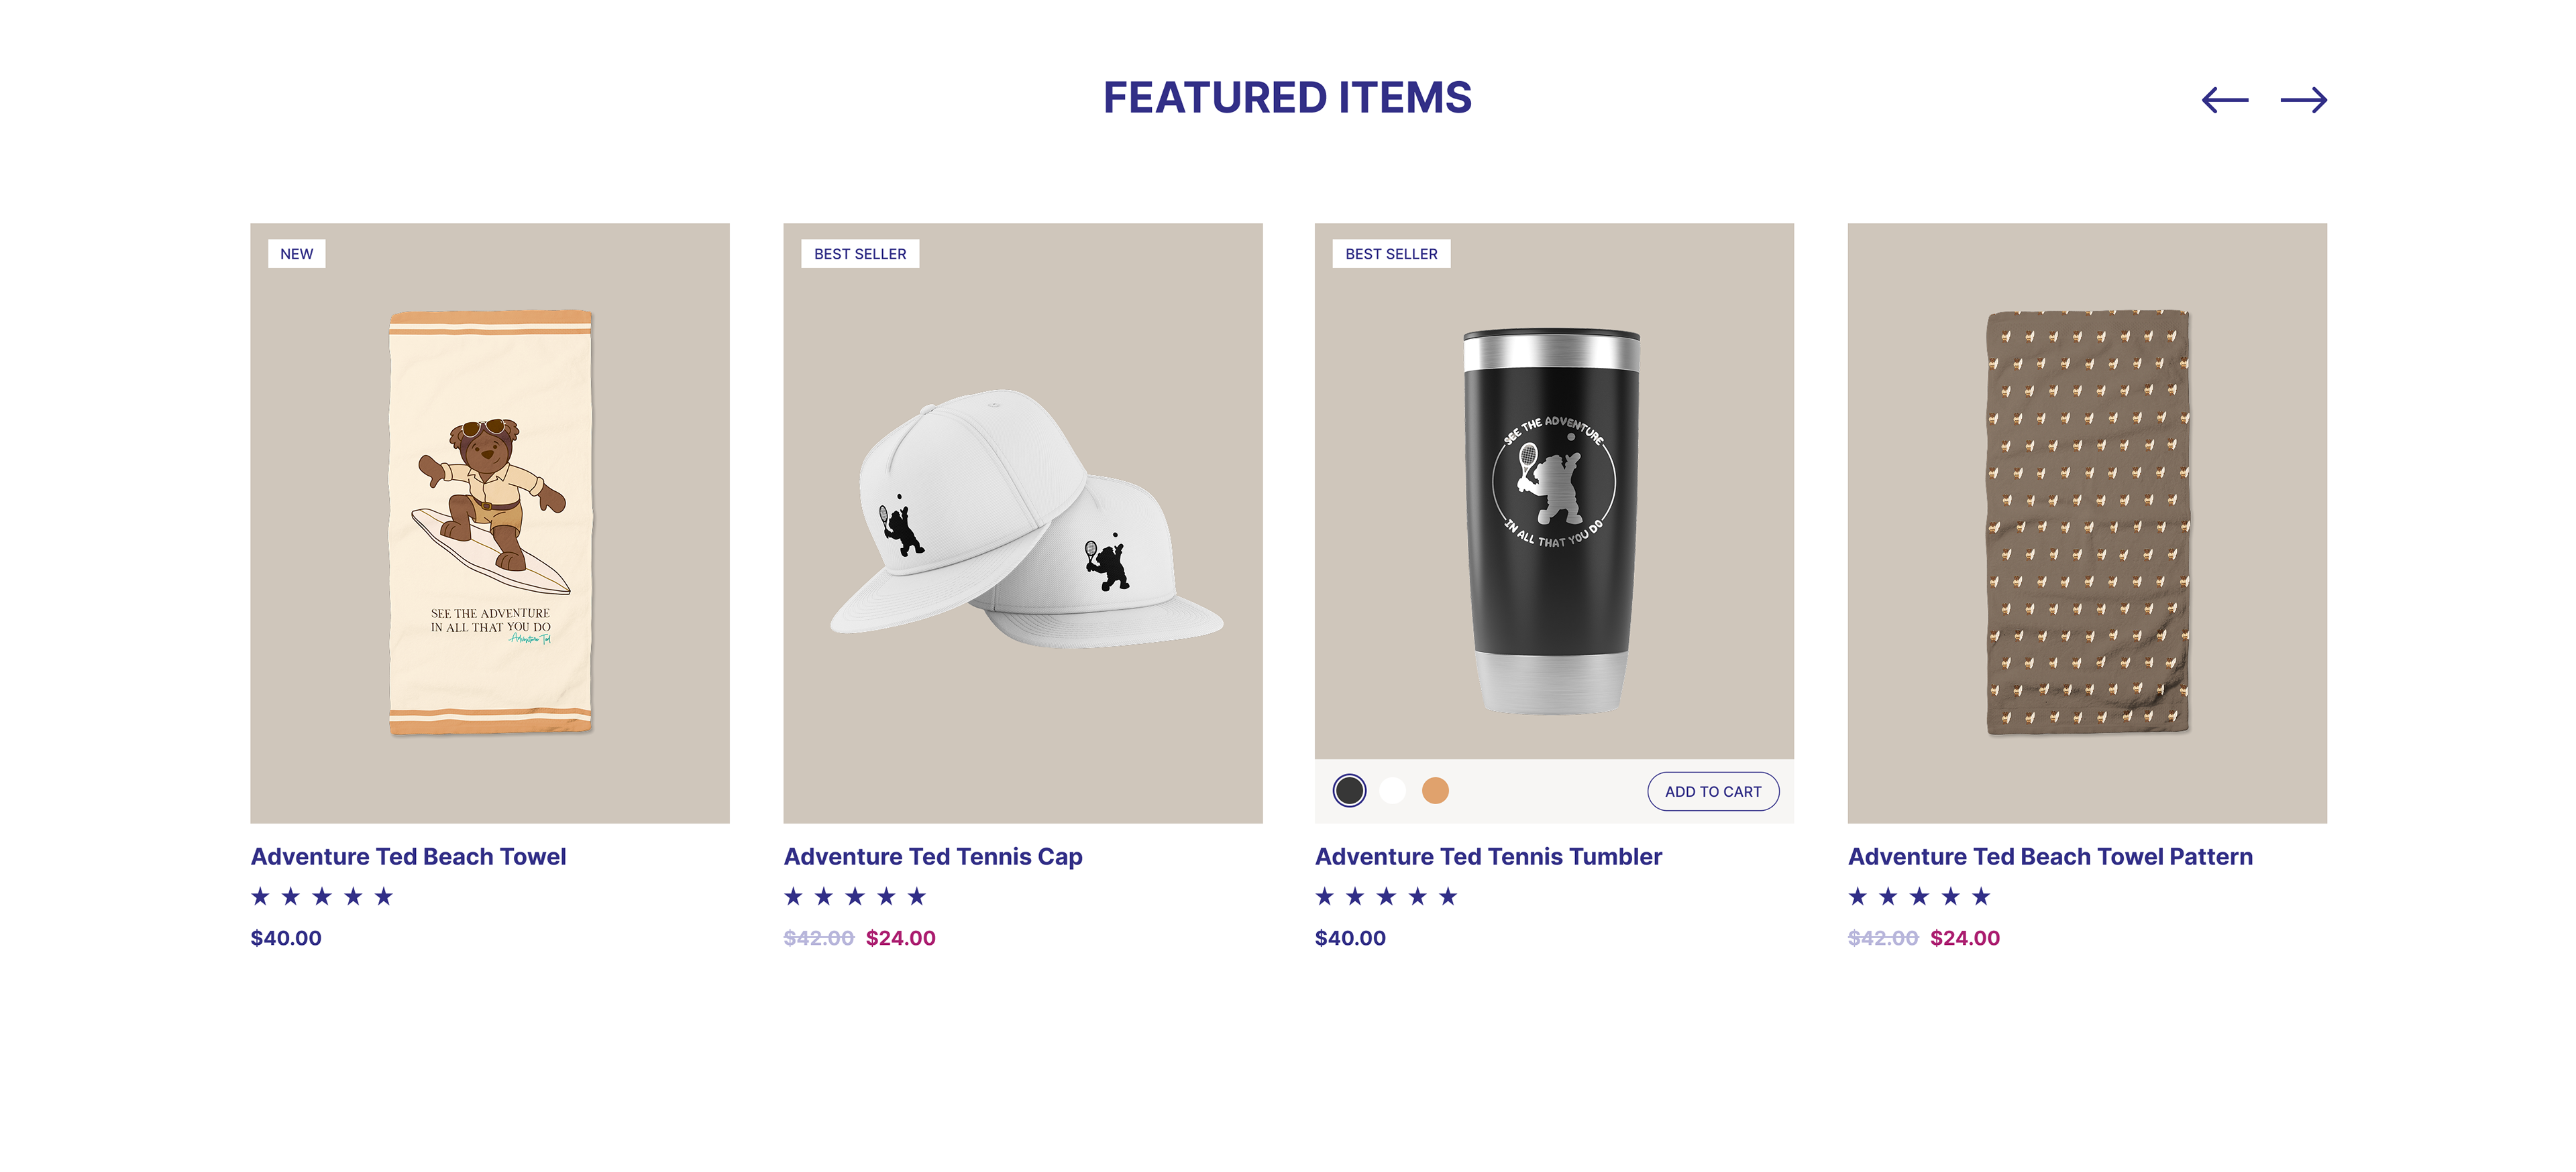Click the Add to Cart button

coord(1712,791)
